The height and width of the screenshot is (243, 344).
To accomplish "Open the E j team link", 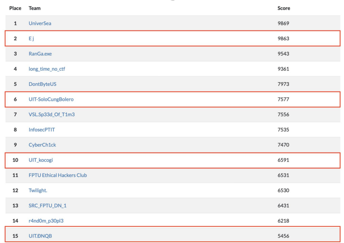I will 31,39.
